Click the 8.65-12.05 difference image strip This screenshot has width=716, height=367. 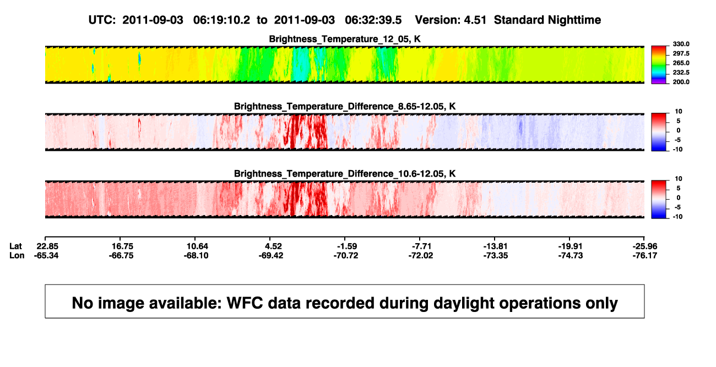click(344, 132)
